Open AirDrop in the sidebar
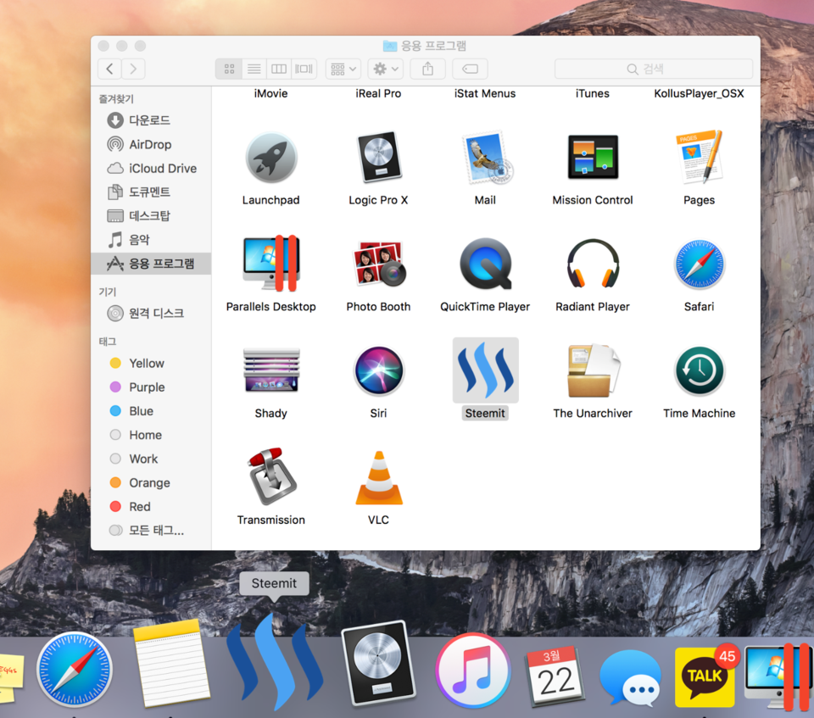 pyautogui.click(x=151, y=144)
